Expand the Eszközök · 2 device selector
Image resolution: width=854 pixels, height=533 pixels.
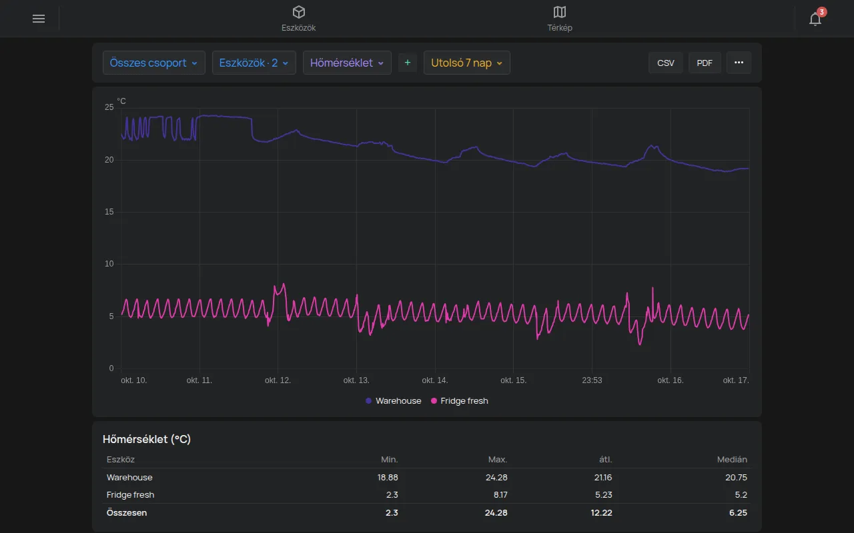pyautogui.click(x=254, y=63)
